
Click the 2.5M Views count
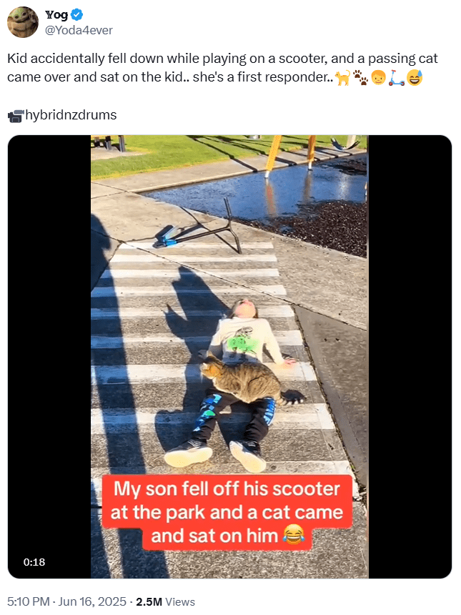tap(165, 601)
